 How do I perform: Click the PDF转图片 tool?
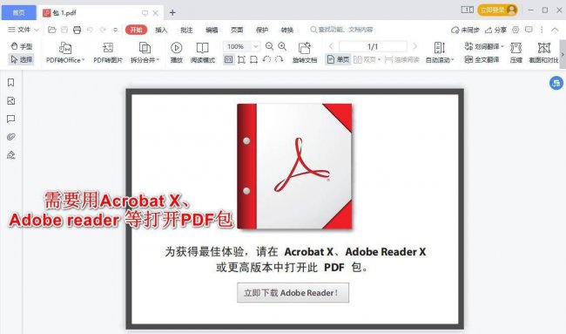click(108, 53)
